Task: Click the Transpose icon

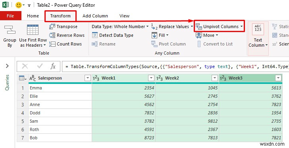Action: 52,27
